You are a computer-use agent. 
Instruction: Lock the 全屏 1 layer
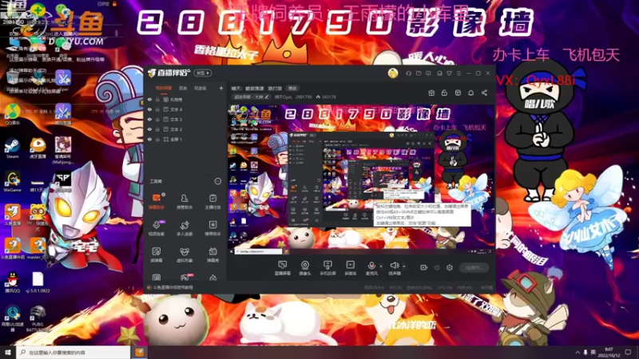point(157,139)
